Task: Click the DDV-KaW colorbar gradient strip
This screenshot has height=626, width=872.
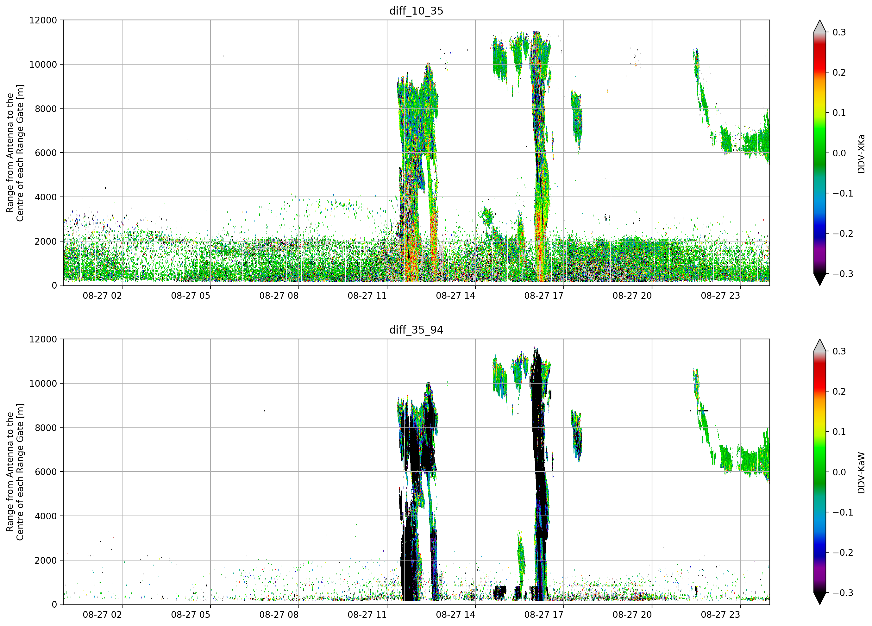Action: tap(820, 472)
